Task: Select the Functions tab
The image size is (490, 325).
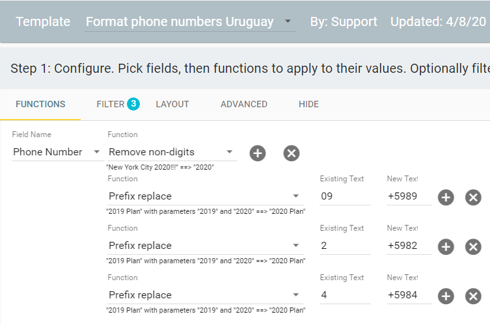Action: pyautogui.click(x=40, y=104)
